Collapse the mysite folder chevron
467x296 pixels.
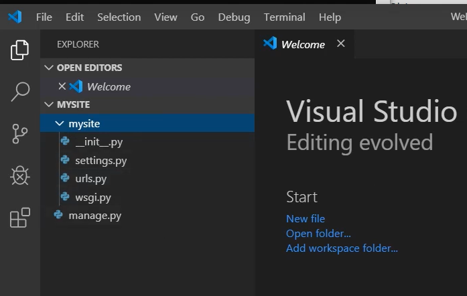(x=60, y=123)
